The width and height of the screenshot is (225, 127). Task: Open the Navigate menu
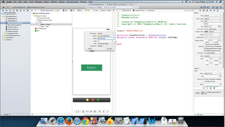(39, 2)
